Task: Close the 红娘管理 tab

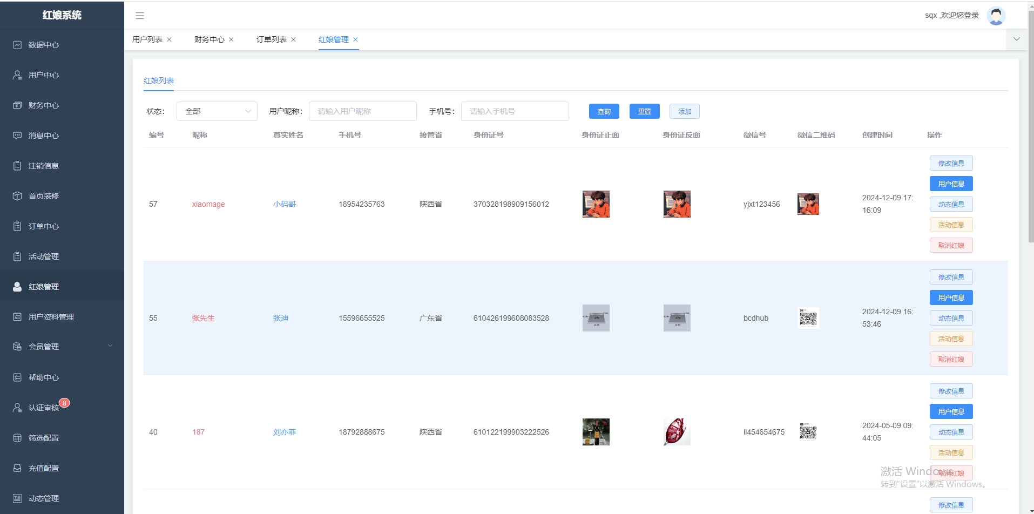Action: coord(355,39)
